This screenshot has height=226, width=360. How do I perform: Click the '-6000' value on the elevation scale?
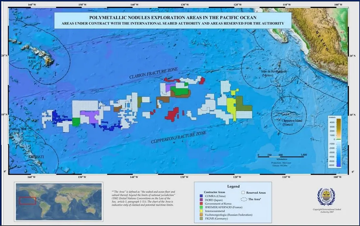point(332,165)
